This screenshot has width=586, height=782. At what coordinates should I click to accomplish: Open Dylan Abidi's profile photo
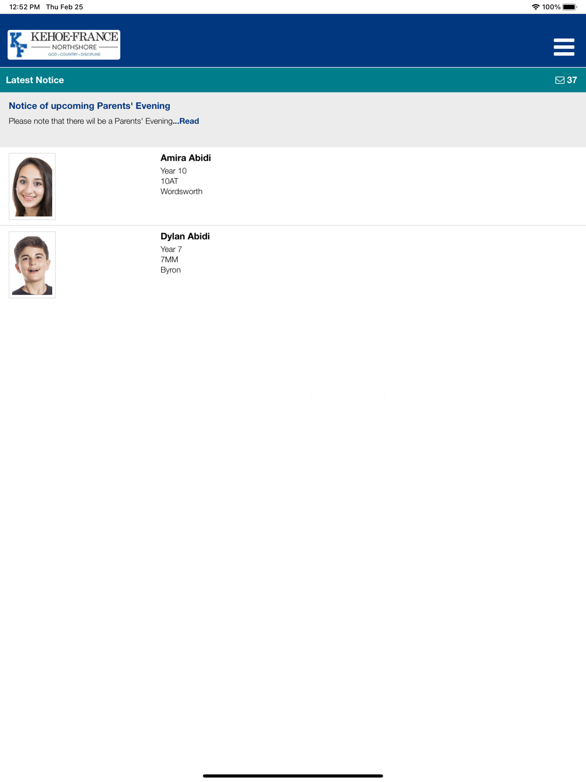[32, 265]
